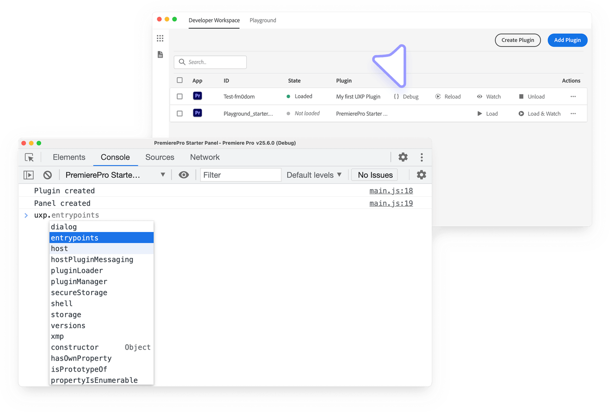Switch to the Playground tab

[x=263, y=20]
